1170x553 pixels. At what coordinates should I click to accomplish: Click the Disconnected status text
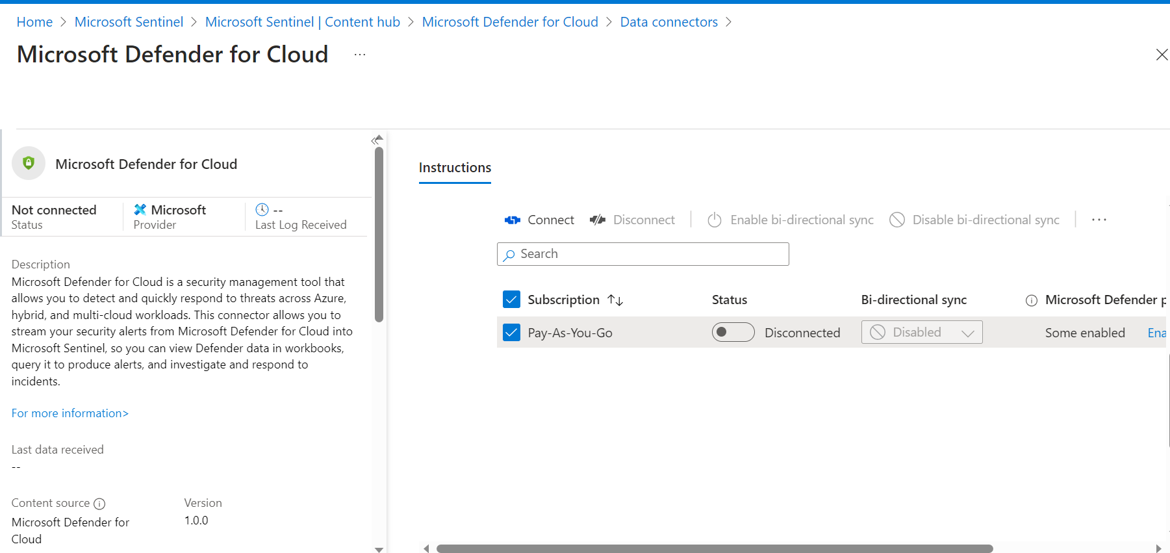point(802,333)
